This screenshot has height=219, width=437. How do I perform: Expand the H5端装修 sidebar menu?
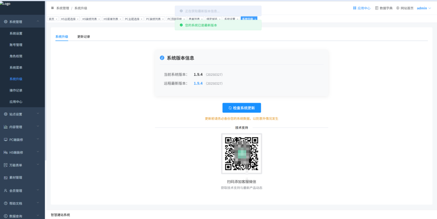point(22,153)
